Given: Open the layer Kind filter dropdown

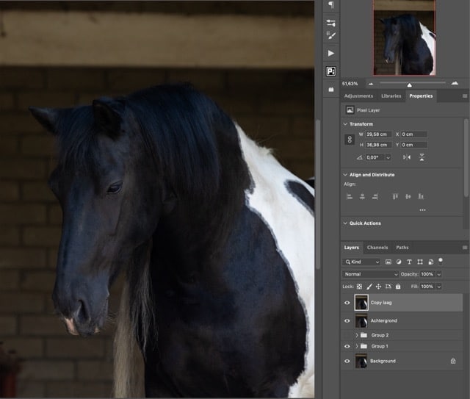Looking at the screenshot, I should point(361,262).
